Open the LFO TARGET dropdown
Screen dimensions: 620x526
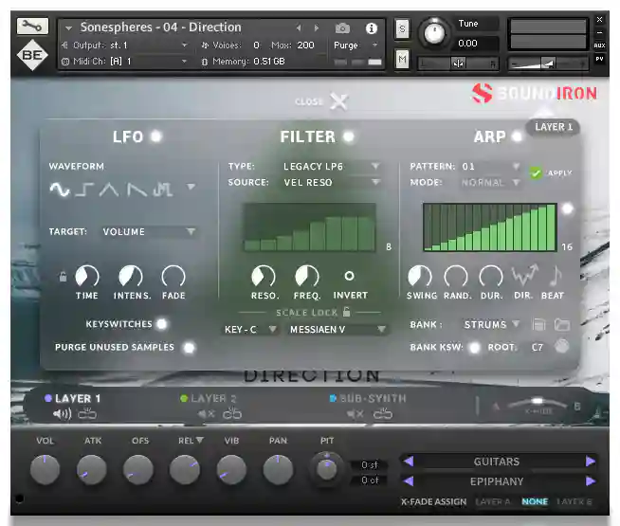click(x=149, y=231)
